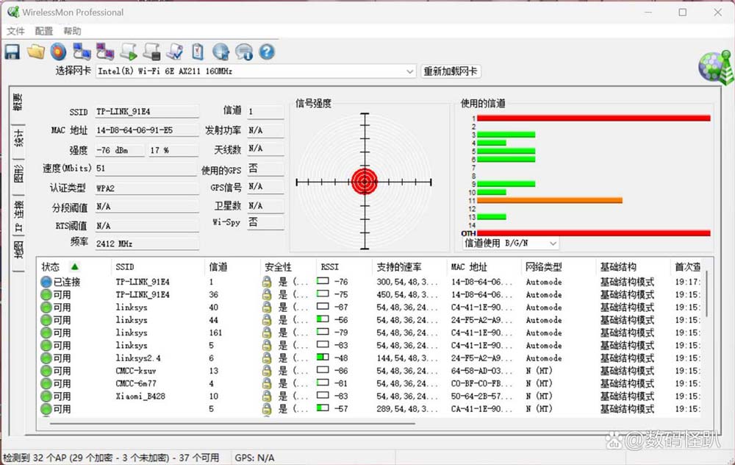Click the orange channel 11 usage bar
Image resolution: width=735 pixels, height=465 pixels.
tap(549, 200)
